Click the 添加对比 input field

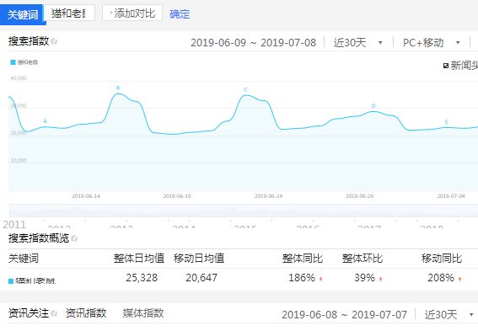132,13
